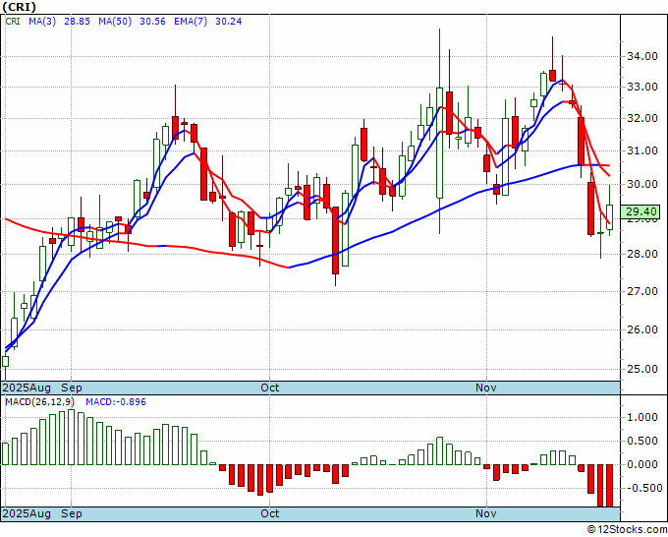The image size is (668, 537).
Task: Click the EMA(7) legend label
Action: click(191, 21)
